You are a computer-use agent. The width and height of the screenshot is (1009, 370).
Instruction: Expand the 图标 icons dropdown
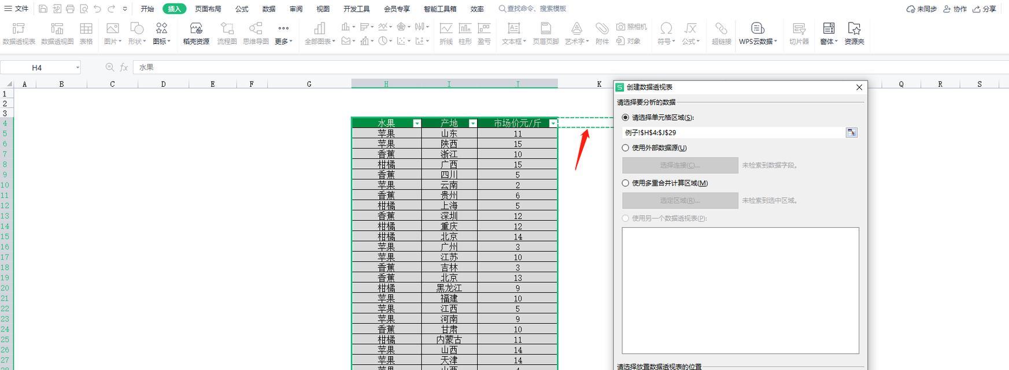click(x=169, y=42)
